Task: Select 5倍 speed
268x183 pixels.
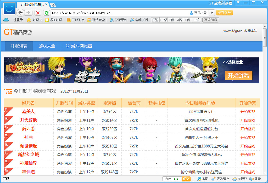Action: (188, 20)
